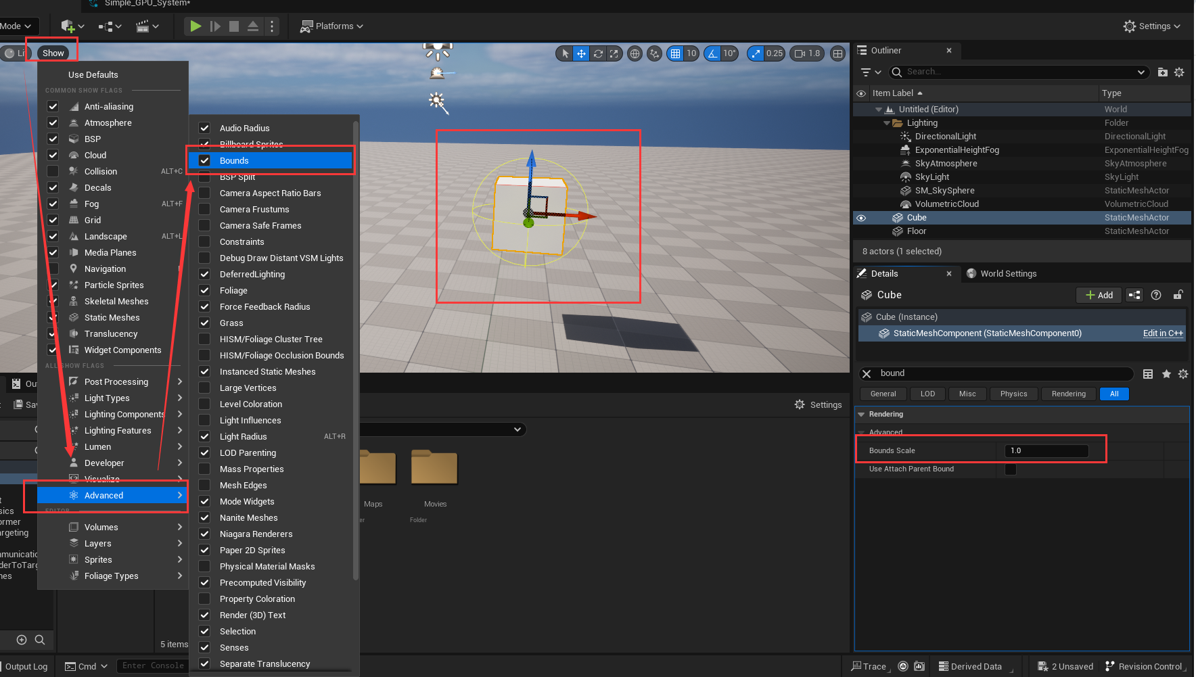
Task: Enable Use Attach Parent Bound checkbox
Action: (x=1011, y=469)
